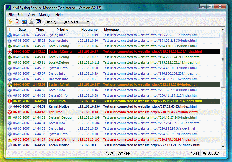This screenshot has width=232, height=162.
Task: Click the vertical scrollbar thumb
Action: pos(223,60)
